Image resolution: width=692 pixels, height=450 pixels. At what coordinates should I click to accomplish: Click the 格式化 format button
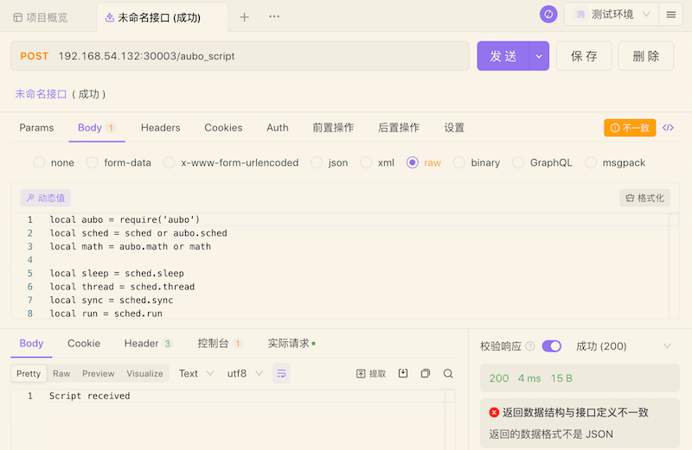[644, 198]
